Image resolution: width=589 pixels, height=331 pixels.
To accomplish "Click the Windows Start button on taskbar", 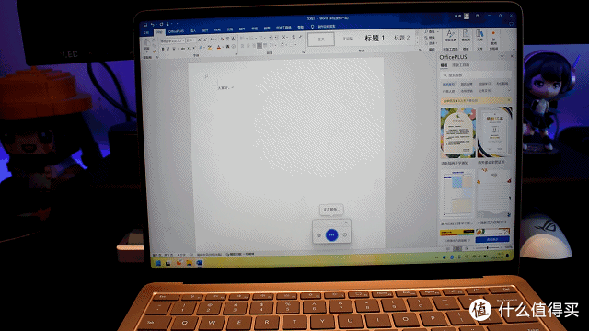I will pos(158,263).
